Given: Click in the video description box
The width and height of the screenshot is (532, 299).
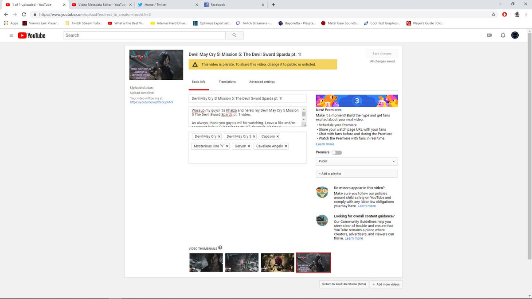Looking at the screenshot, I should (244, 116).
